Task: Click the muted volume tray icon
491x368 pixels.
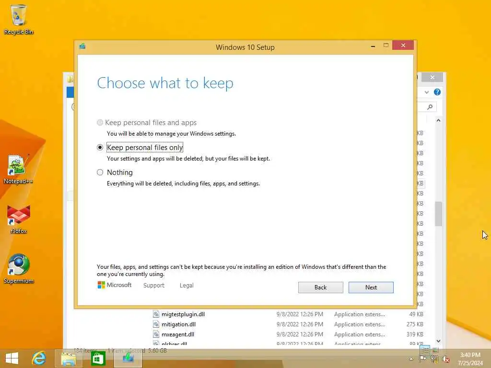Action: 445,359
